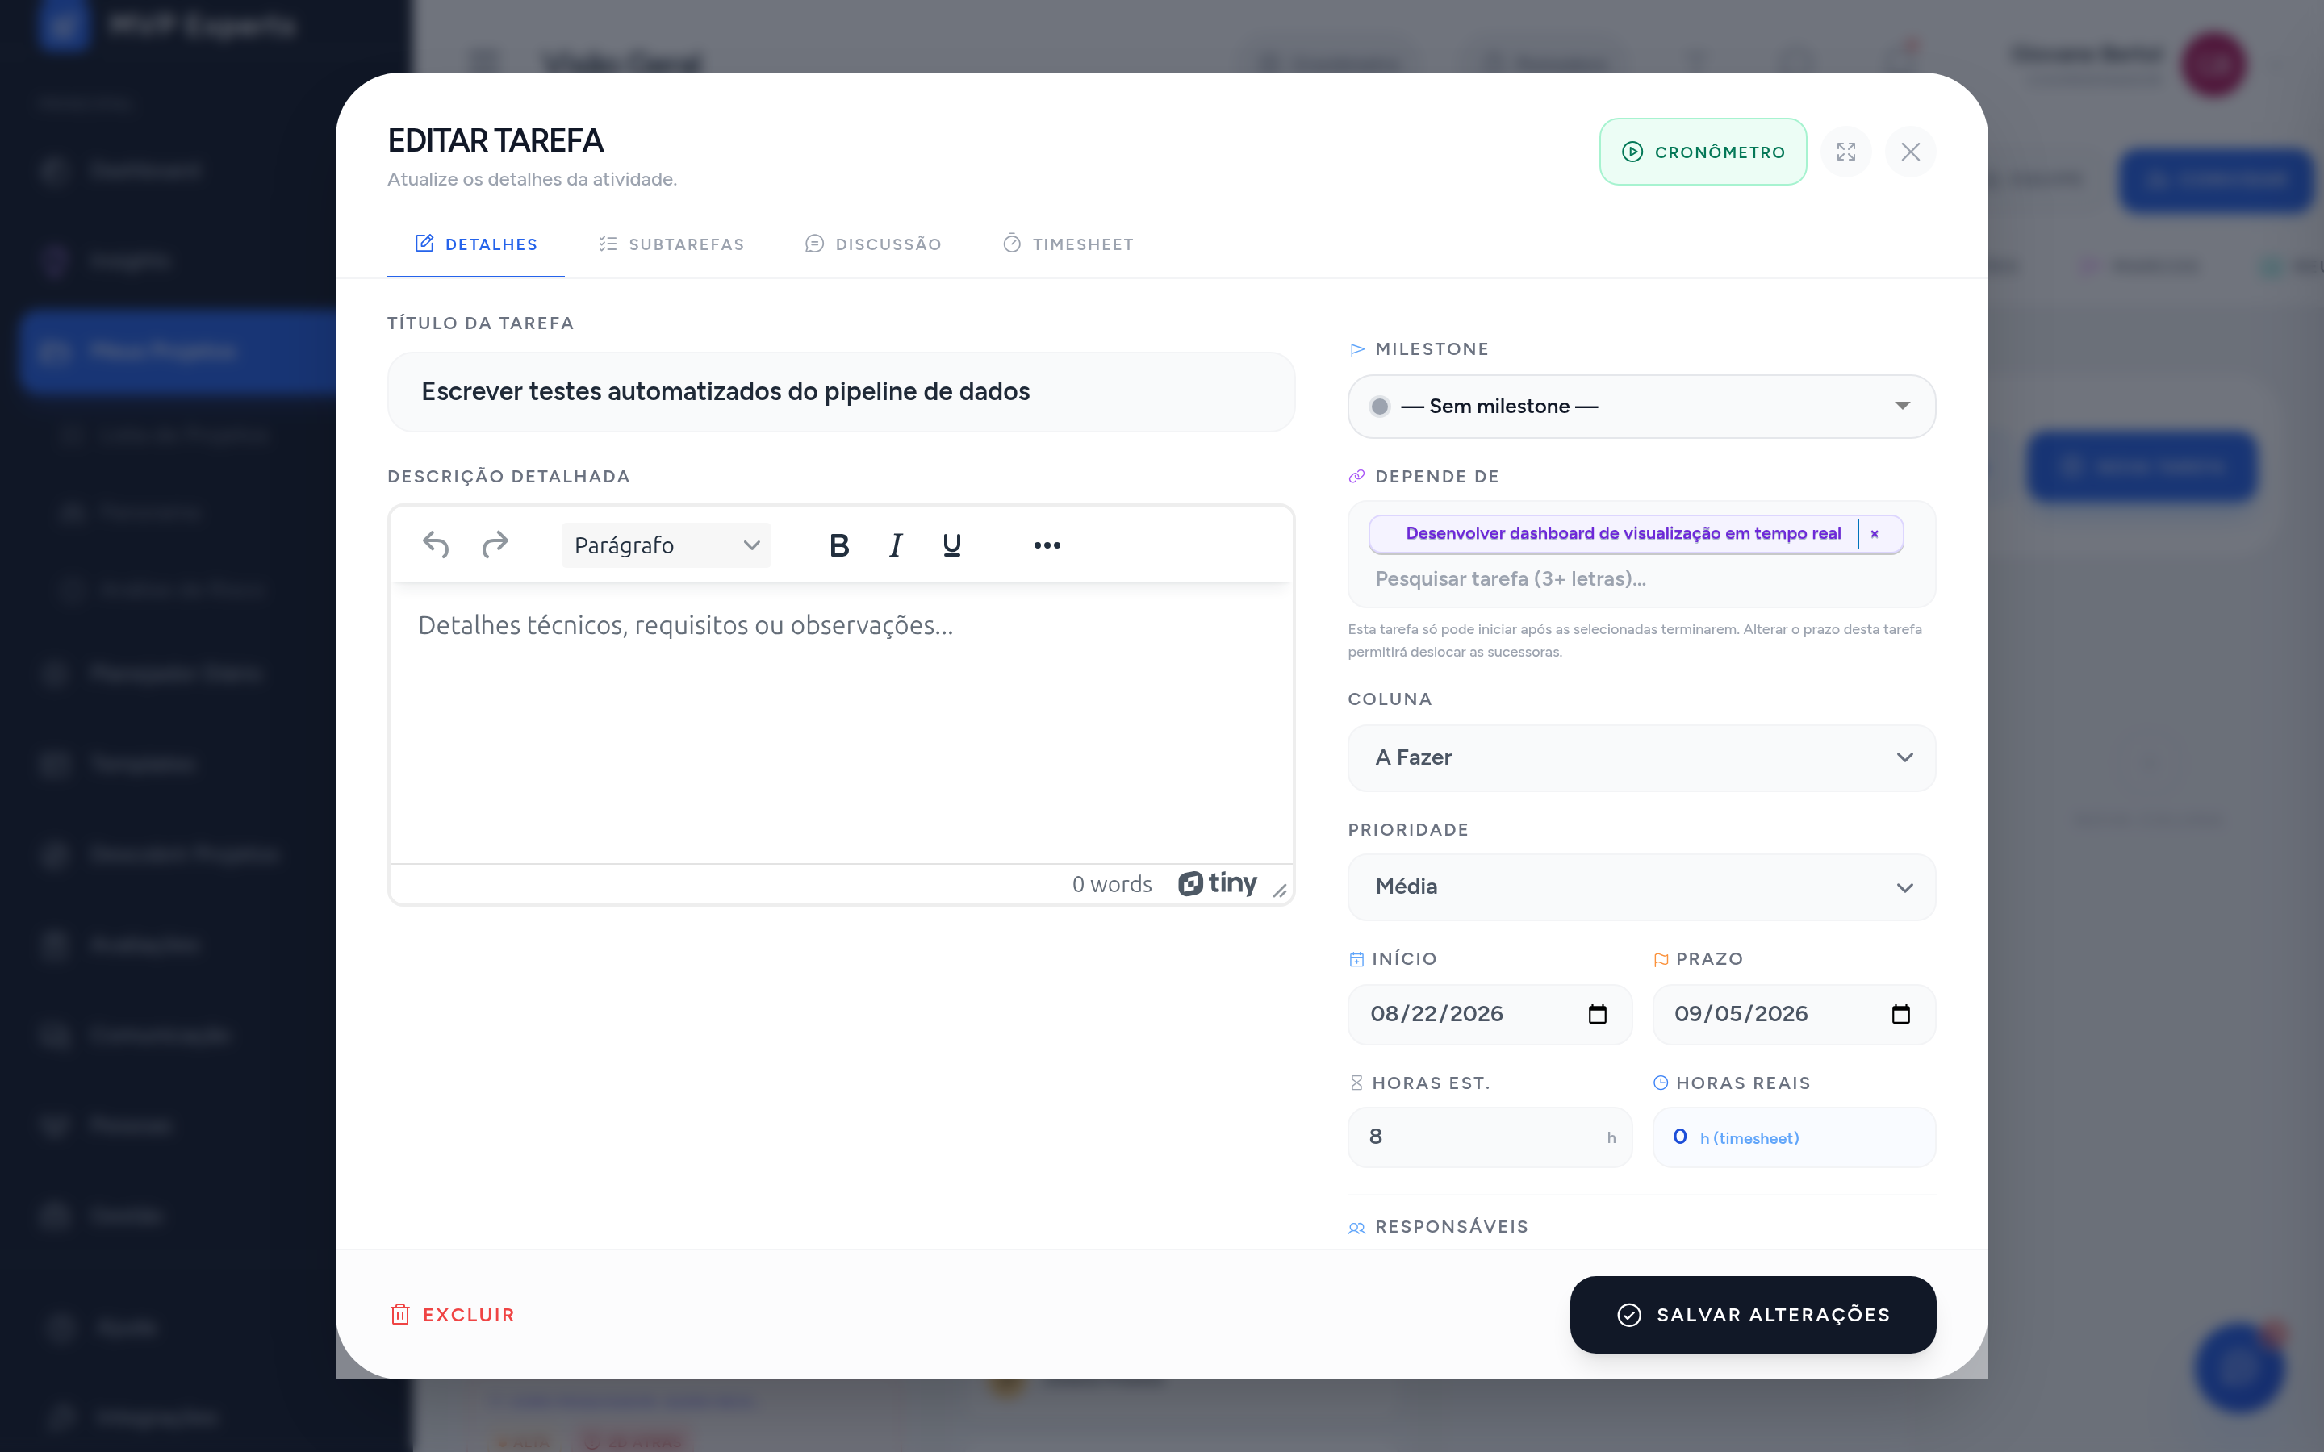Toggle underline formatting

coord(951,544)
